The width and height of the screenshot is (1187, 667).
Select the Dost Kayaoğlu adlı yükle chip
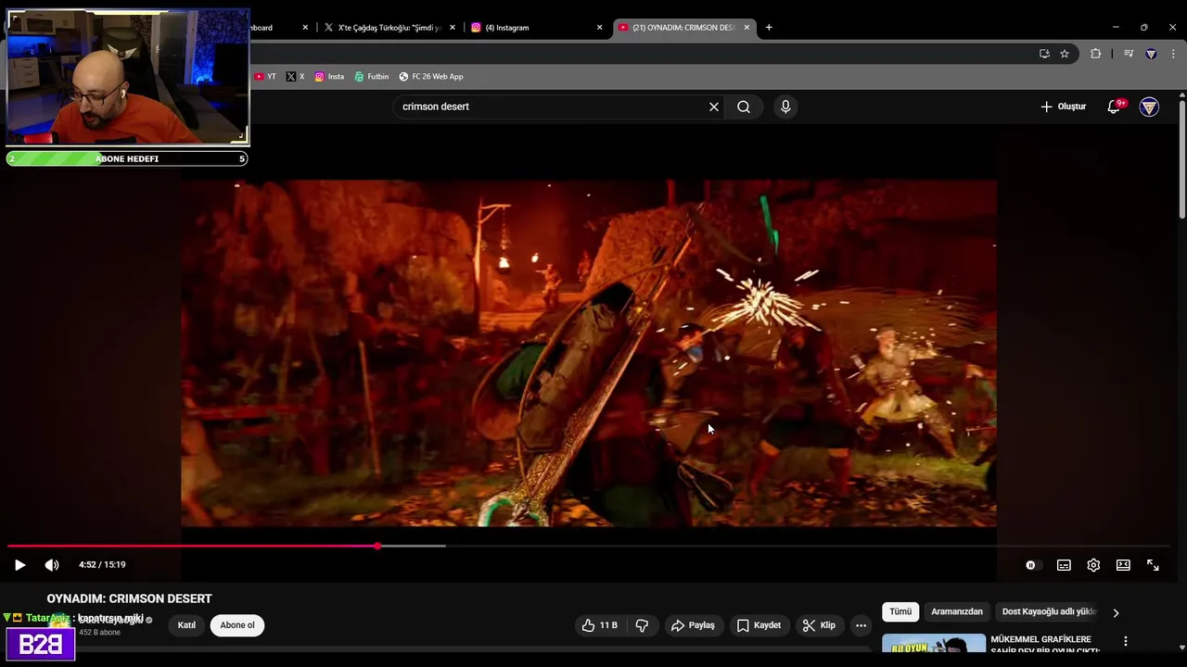pyautogui.click(x=1048, y=611)
